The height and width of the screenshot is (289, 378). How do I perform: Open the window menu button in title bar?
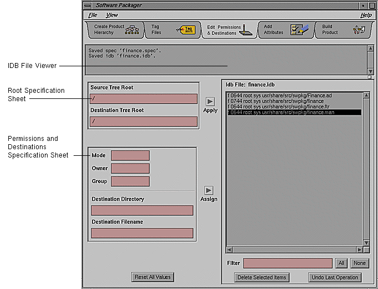(88, 6)
